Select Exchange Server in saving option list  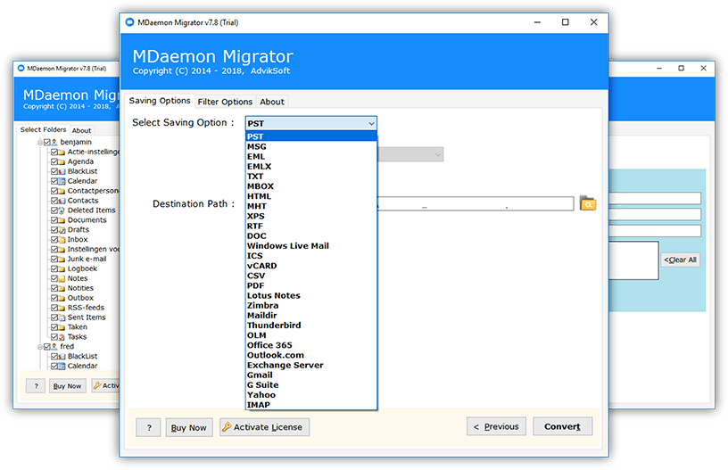point(311,365)
